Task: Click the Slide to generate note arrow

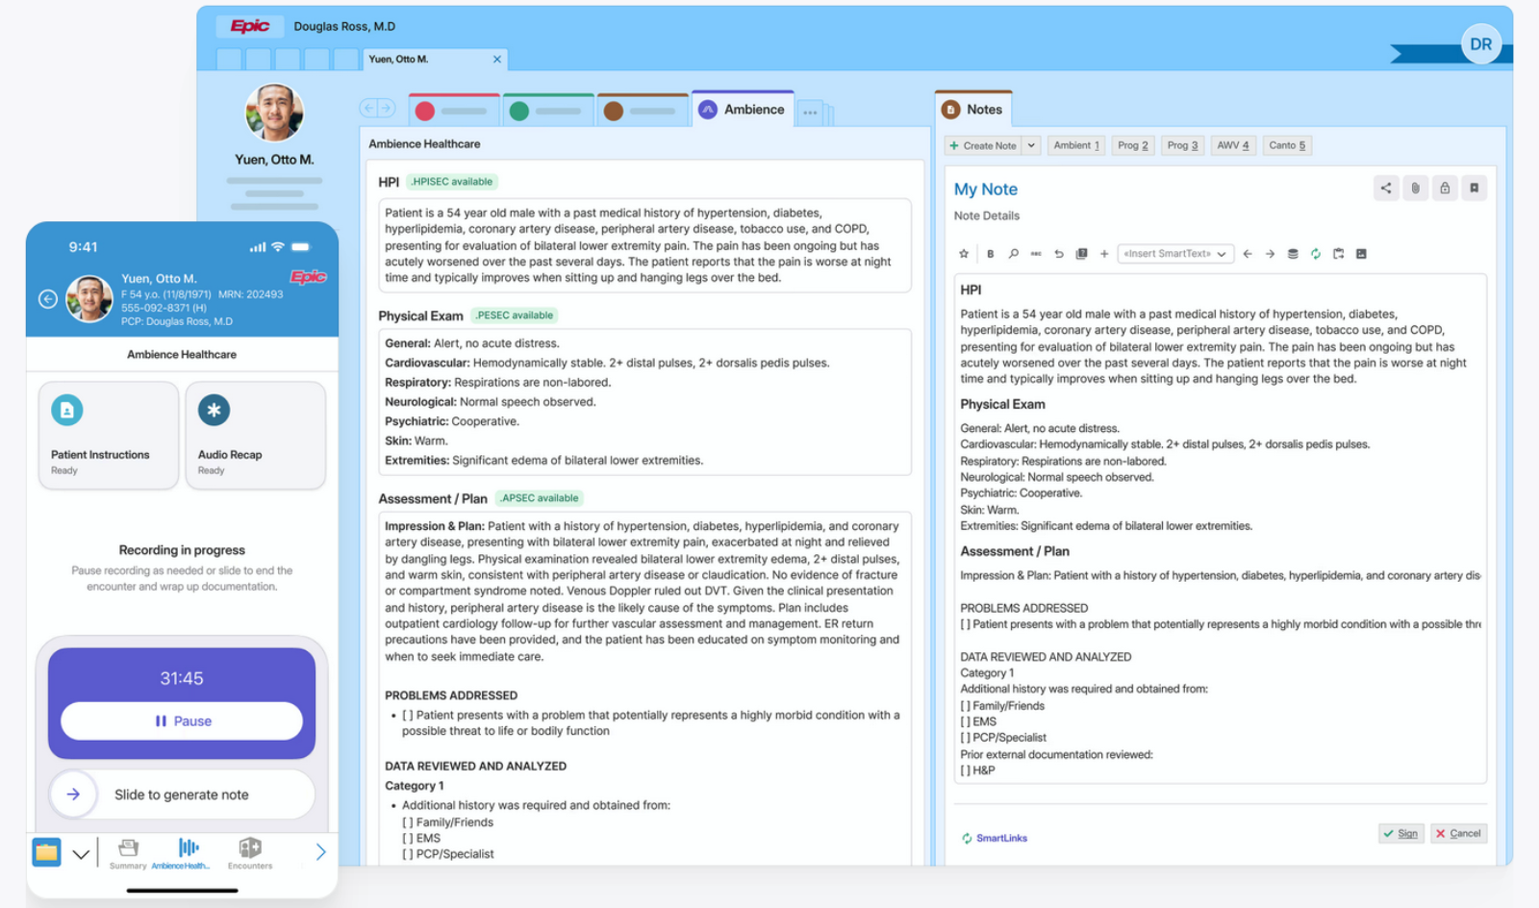Action: 73,794
